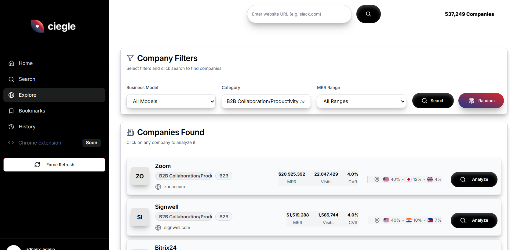The height and width of the screenshot is (250, 510).
Task: Open History in the sidebar
Action: [x=27, y=127]
